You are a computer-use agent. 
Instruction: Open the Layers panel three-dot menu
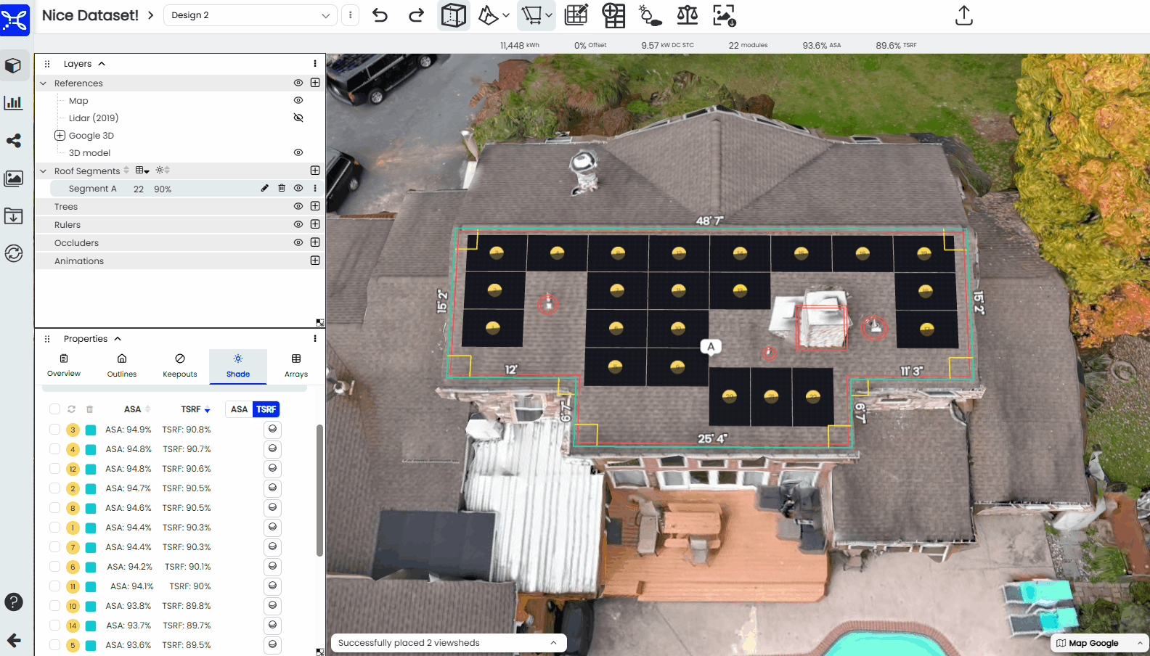tap(315, 64)
